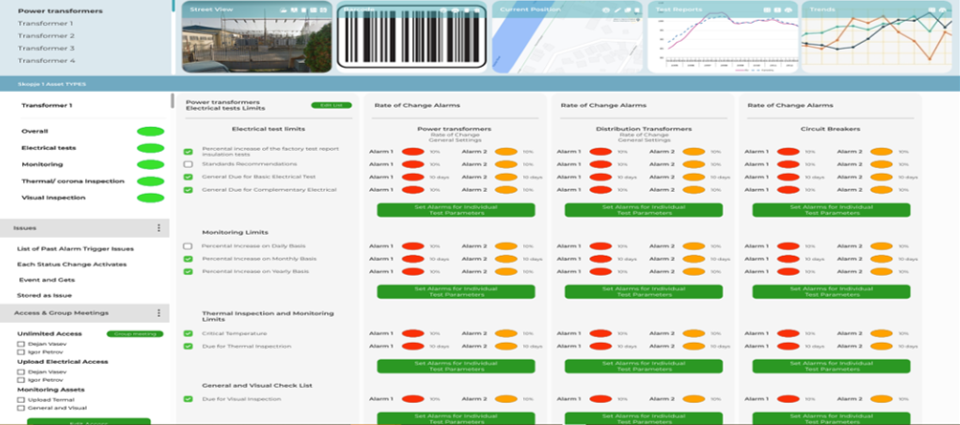Image resolution: width=960 pixels, height=425 pixels.
Task: Uncheck the Critical Temperature checkbox
Action: [188, 333]
